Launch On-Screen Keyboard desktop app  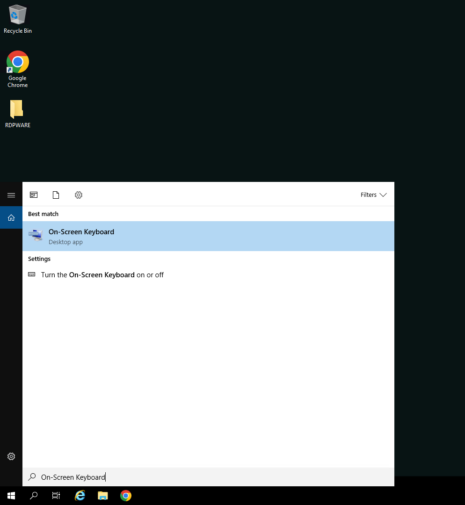pyautogui.click(x=208, y=236)
